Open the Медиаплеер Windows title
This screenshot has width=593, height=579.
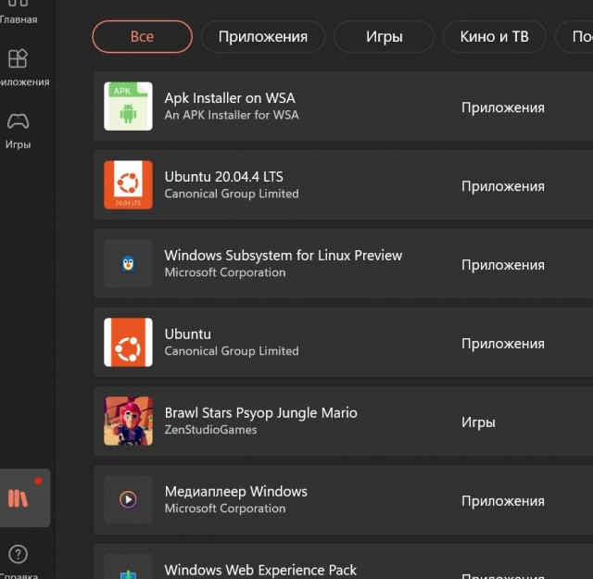(236, 491)
